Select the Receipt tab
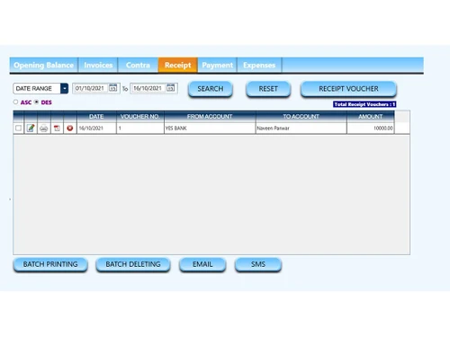Viewport: 450px width, 337px height. pyautogui.click(x=178, y=65)
